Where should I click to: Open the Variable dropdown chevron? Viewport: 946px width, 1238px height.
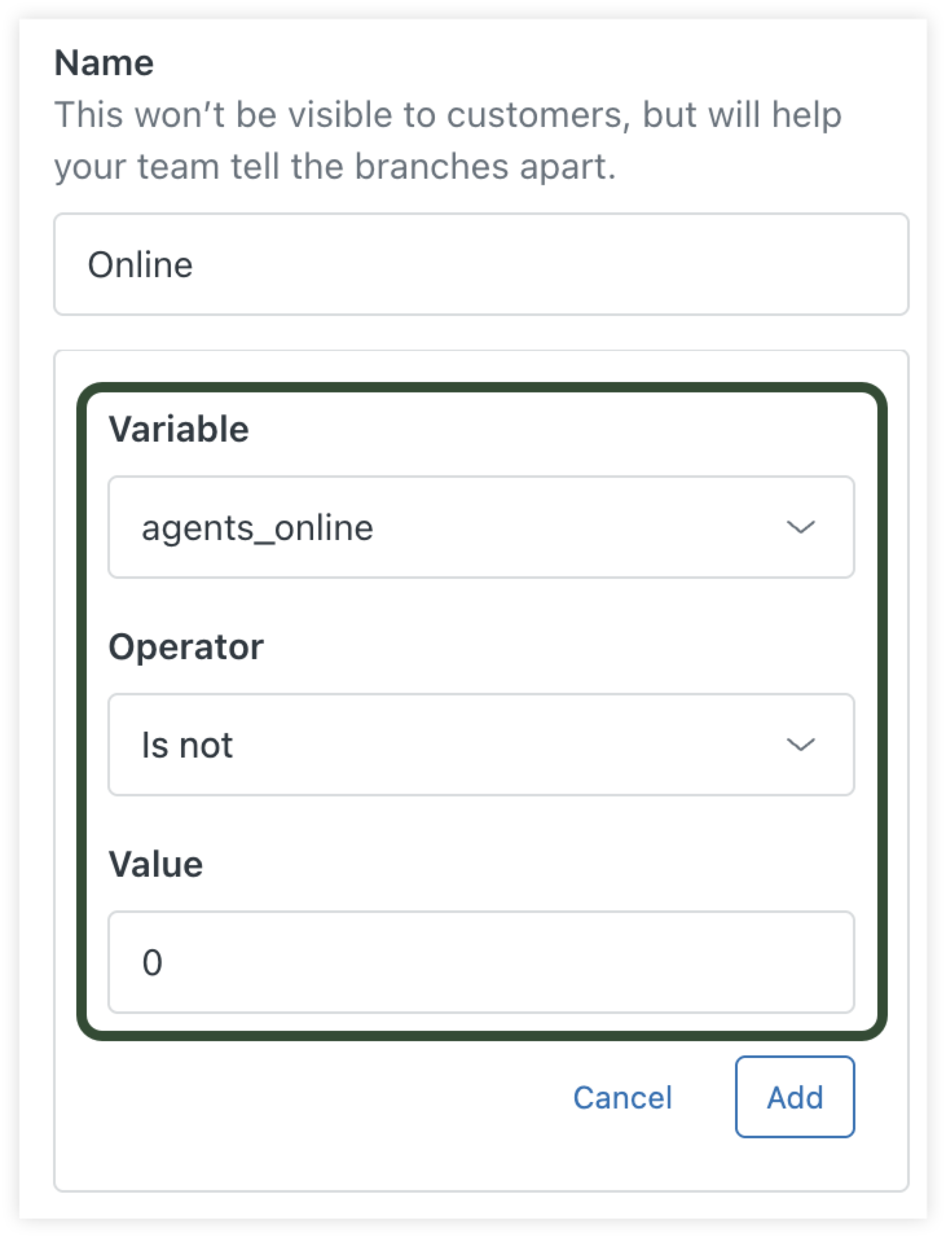coord(802,526)
